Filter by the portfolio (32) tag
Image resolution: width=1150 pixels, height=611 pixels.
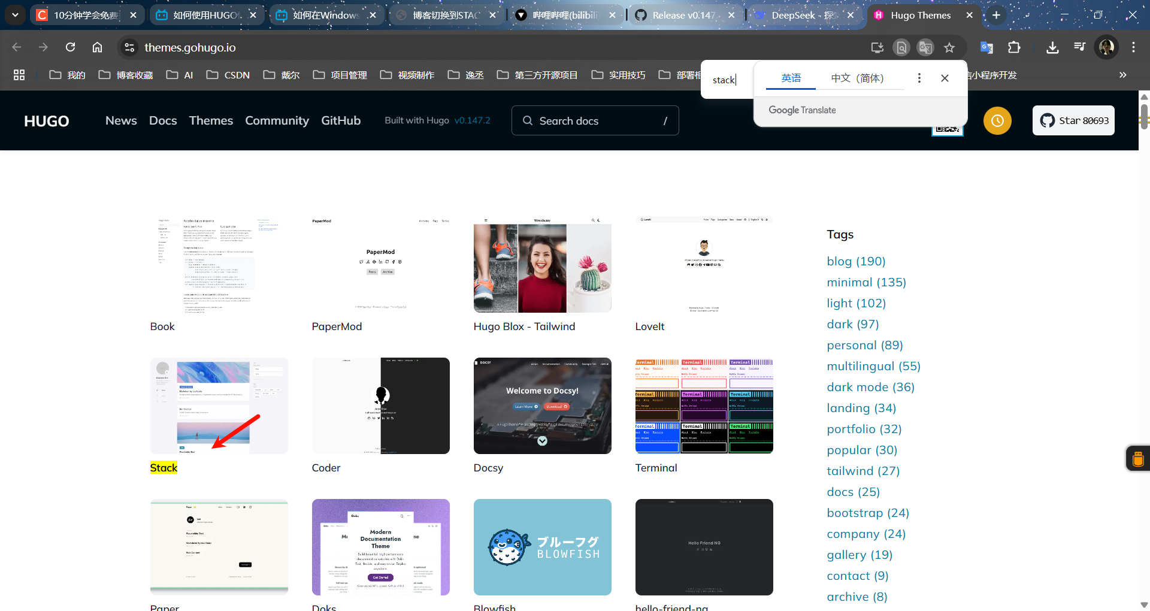tap(864, 429)
